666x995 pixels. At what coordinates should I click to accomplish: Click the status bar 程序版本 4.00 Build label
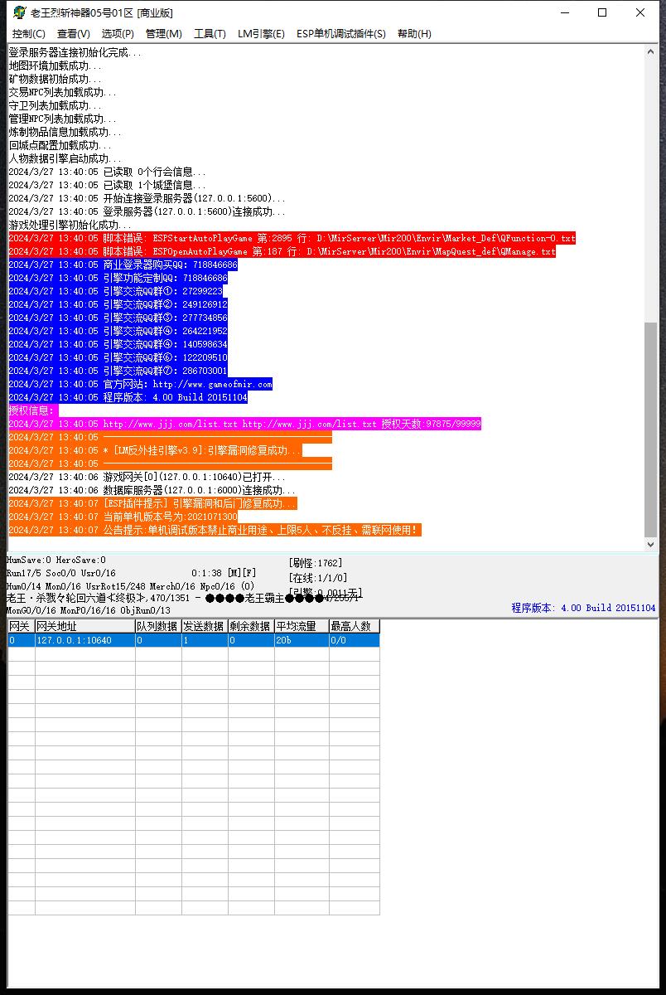583,608
